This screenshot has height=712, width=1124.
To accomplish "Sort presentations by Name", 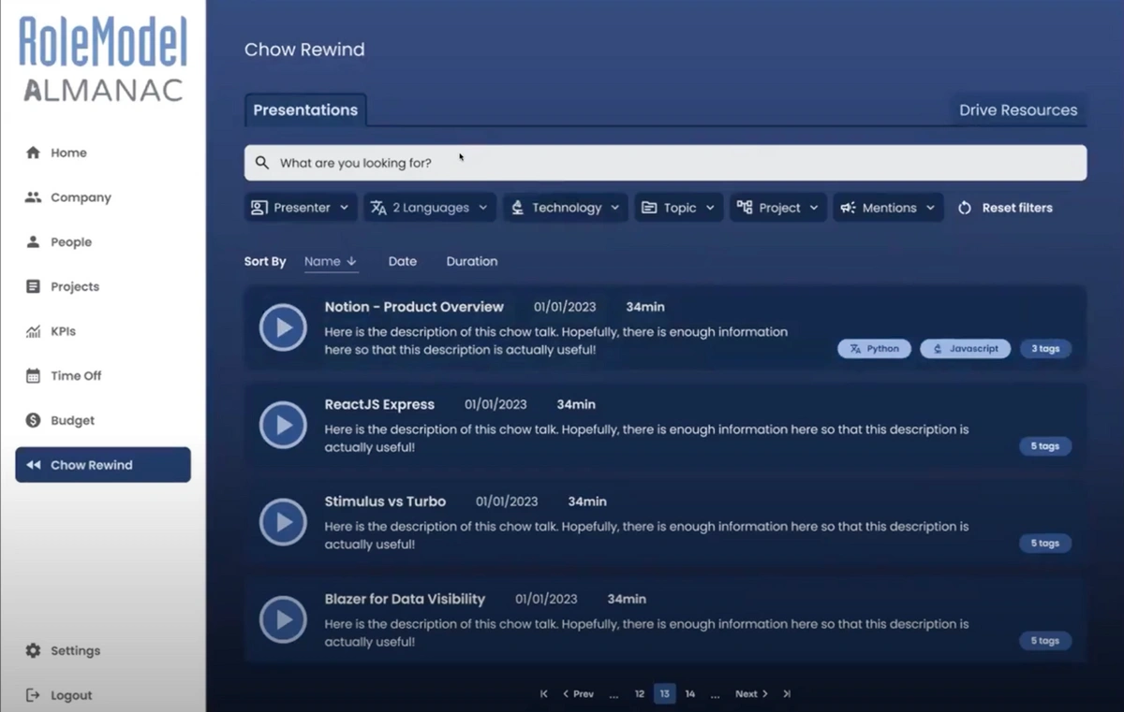I will click(331, 262).
